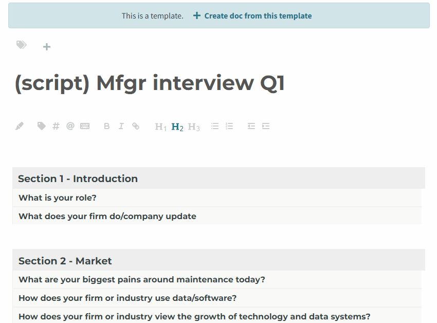Click the '(script) Mfgr interview Q1' title
The image size is (437, 323).
(150, 83)
